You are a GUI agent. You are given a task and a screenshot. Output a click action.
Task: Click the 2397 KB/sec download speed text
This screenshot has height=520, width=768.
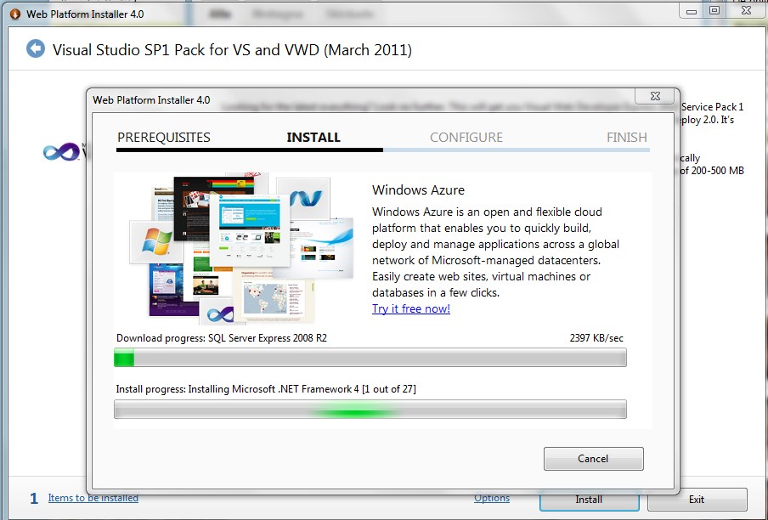pos(596,338)
